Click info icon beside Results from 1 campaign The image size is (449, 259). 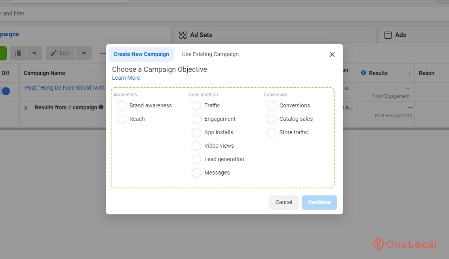[101, 107]
